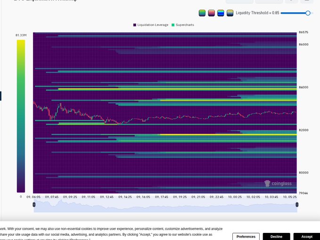Toggle the Supercharts legend item

(183, 25)
